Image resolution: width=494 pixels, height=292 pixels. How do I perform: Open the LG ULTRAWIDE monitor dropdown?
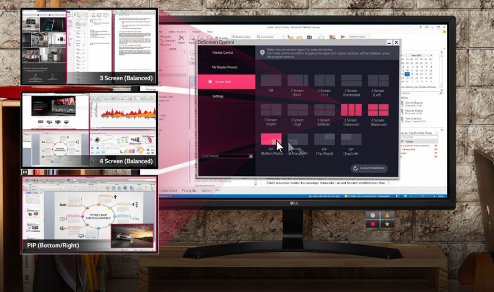(227, 156)
